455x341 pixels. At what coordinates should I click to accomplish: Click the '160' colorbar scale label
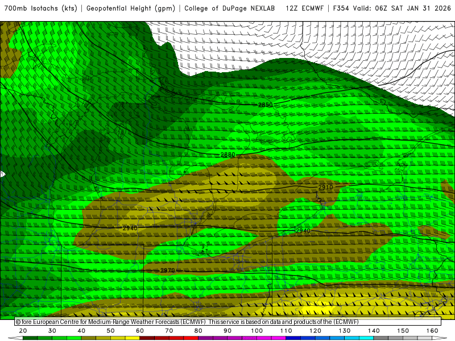pyautogui.click(x=432, y=331)
